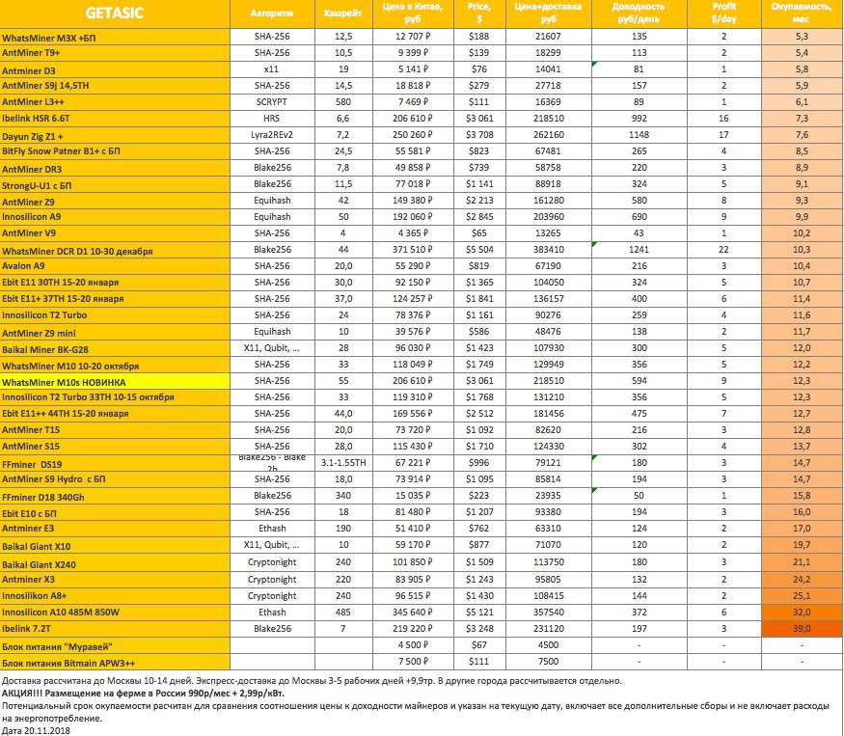Click the 39,0 payback cell

802,629
